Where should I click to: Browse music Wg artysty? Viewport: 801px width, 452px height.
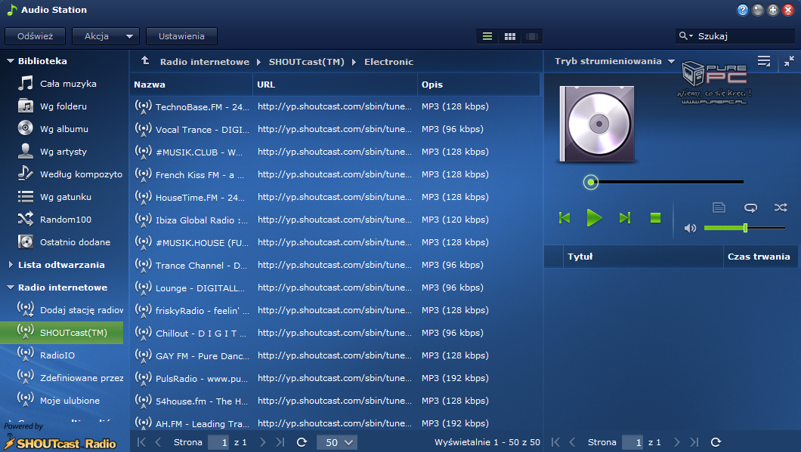(62, 152)
